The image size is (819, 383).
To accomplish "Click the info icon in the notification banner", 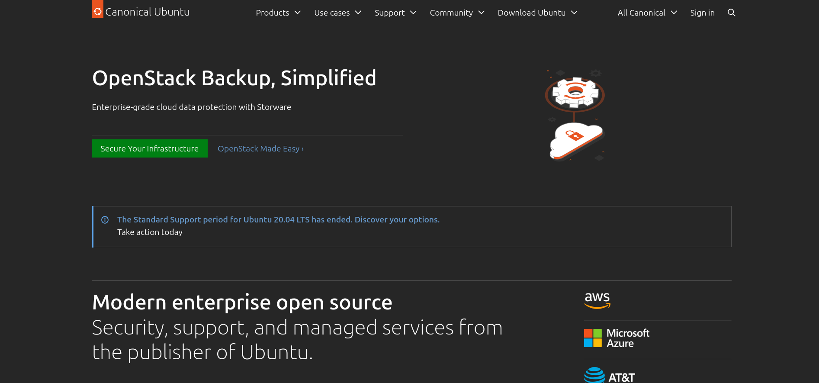I will tap(105, 220).
